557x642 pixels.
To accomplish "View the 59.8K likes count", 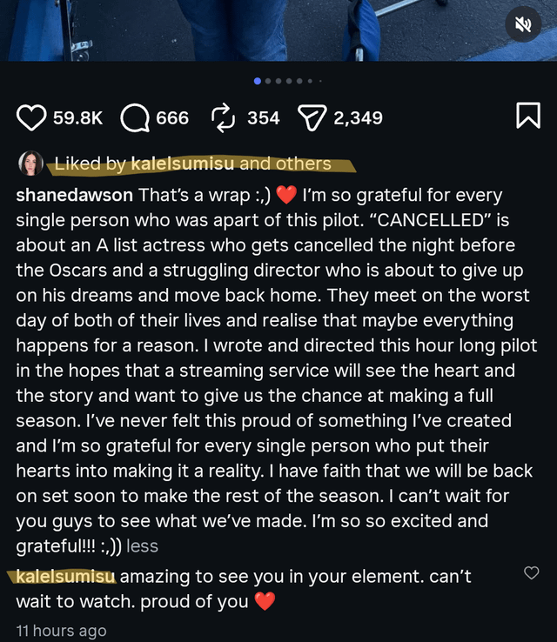I will point(78,117).
